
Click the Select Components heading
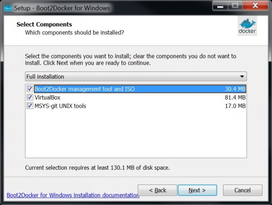(x=44, y=24)
